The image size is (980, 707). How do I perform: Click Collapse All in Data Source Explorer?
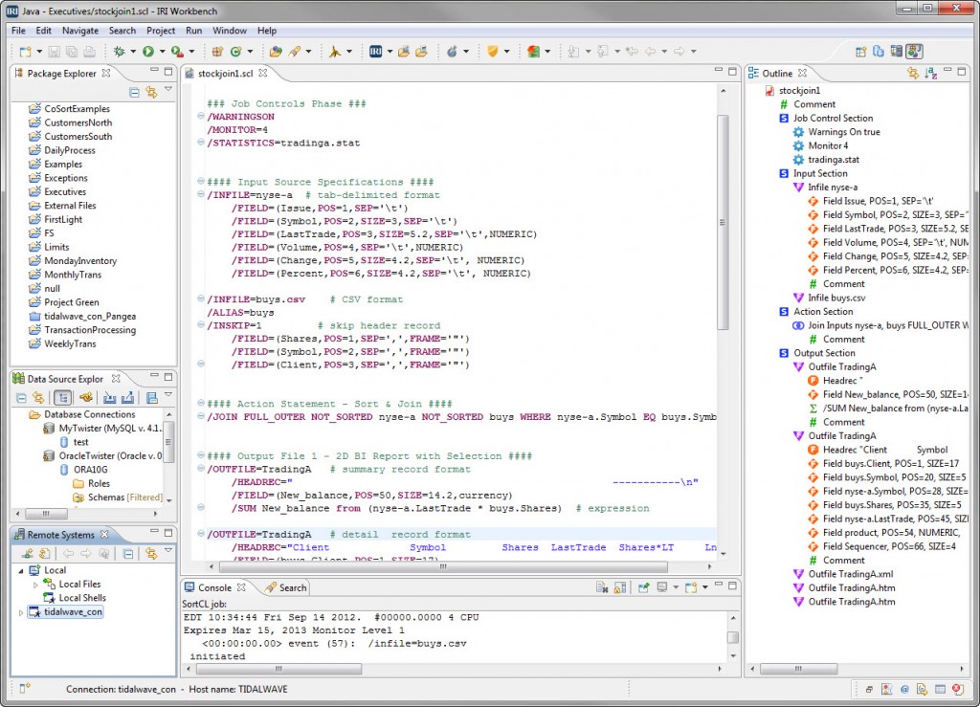21,398
